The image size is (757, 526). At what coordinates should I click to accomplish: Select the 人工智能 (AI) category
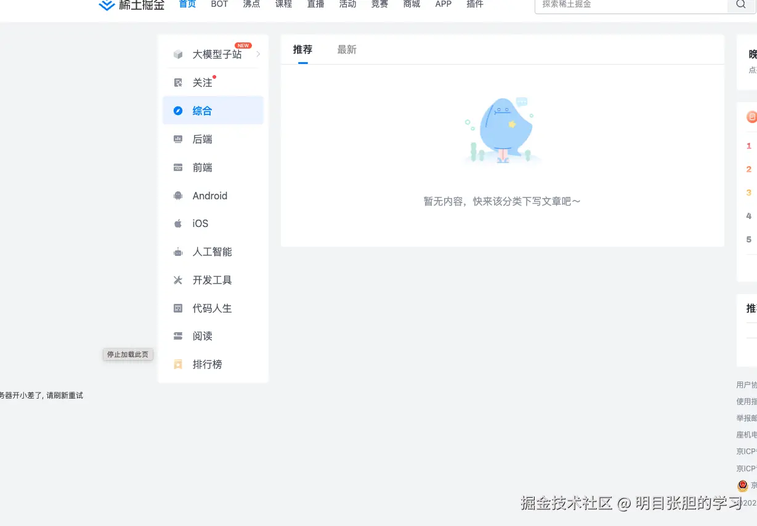coord(212,252)
